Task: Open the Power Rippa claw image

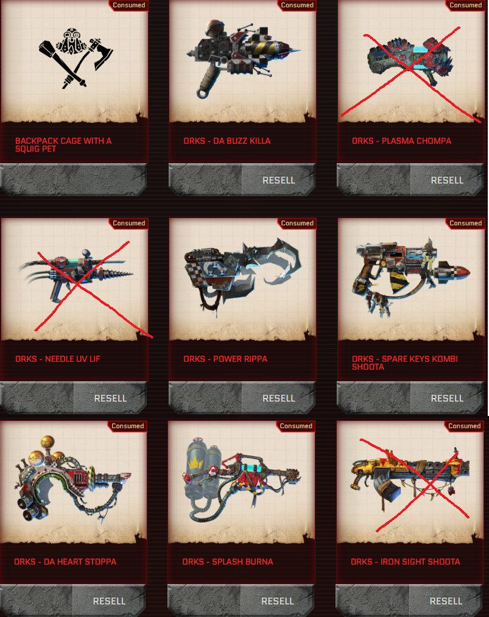Action: pyautogui.click(x=243, y=277)
